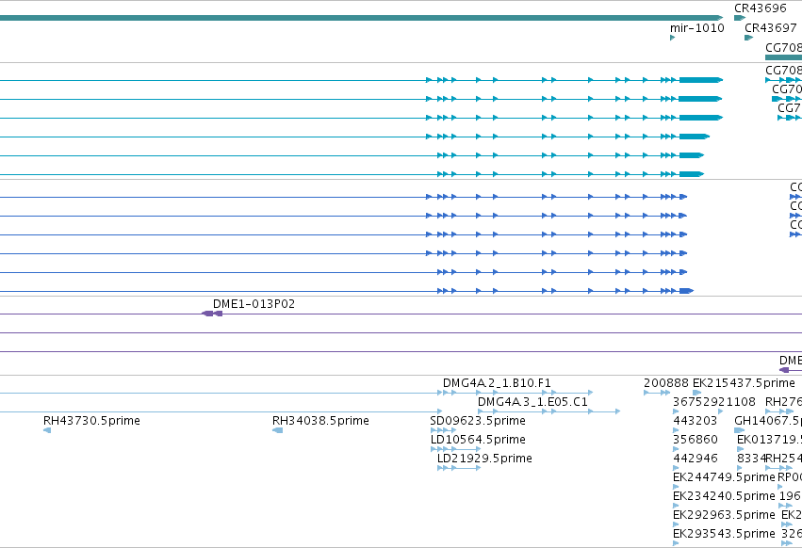This screenshot has height=548, width=802.
Task: Click the spliced glyph under 200888
Action: point(657,393)
